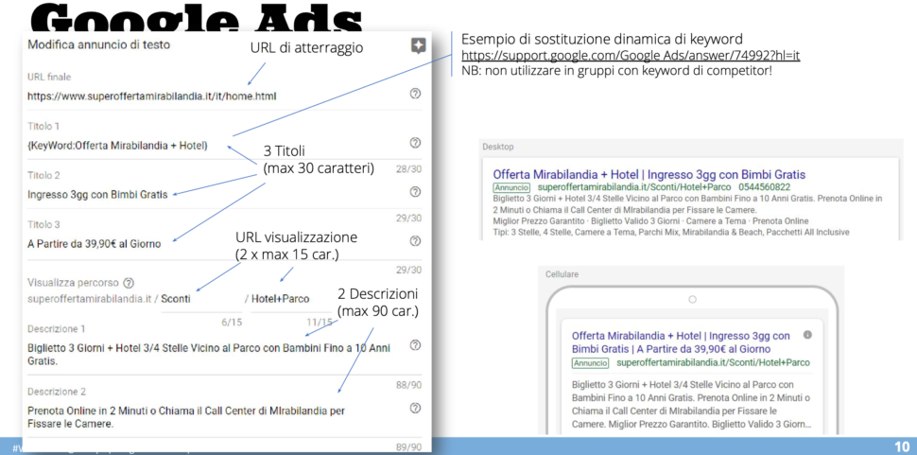Edit the path field containing Hotel+Parco

(x=291, y=299)
